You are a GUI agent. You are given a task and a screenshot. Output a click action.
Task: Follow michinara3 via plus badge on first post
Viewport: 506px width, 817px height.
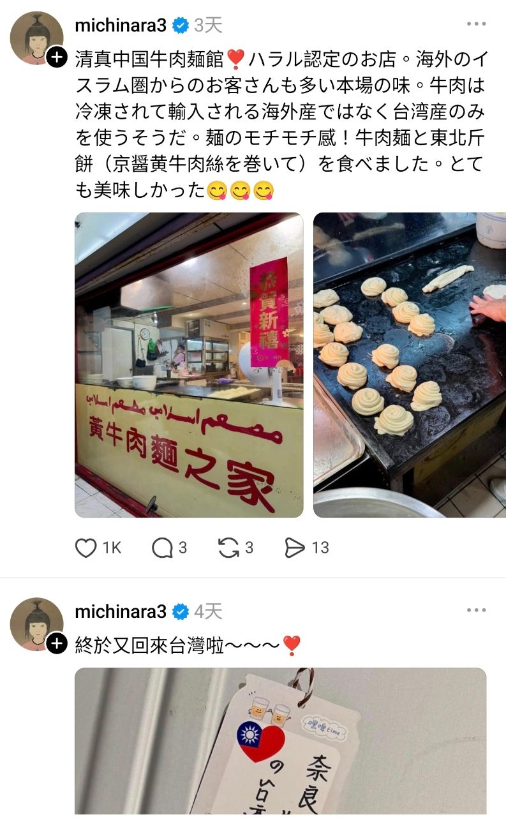coord(57,57)
